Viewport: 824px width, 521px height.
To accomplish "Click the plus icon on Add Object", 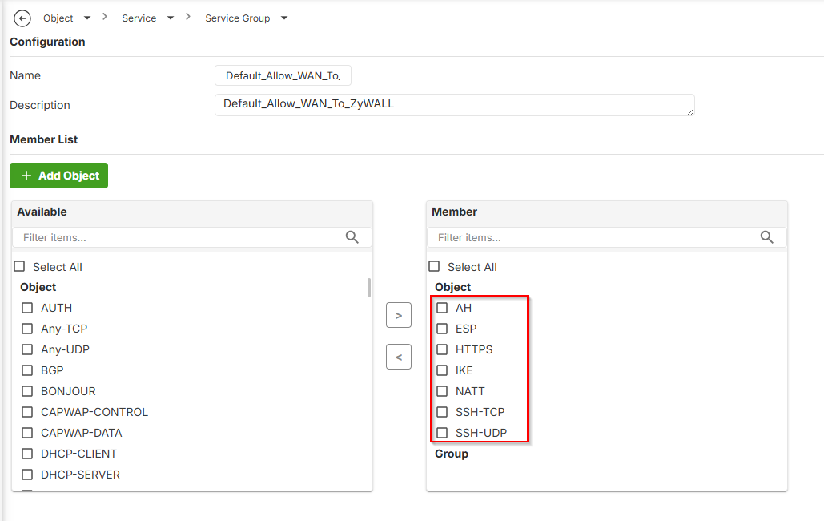I will pyautogui.click(x=26, y=176).
